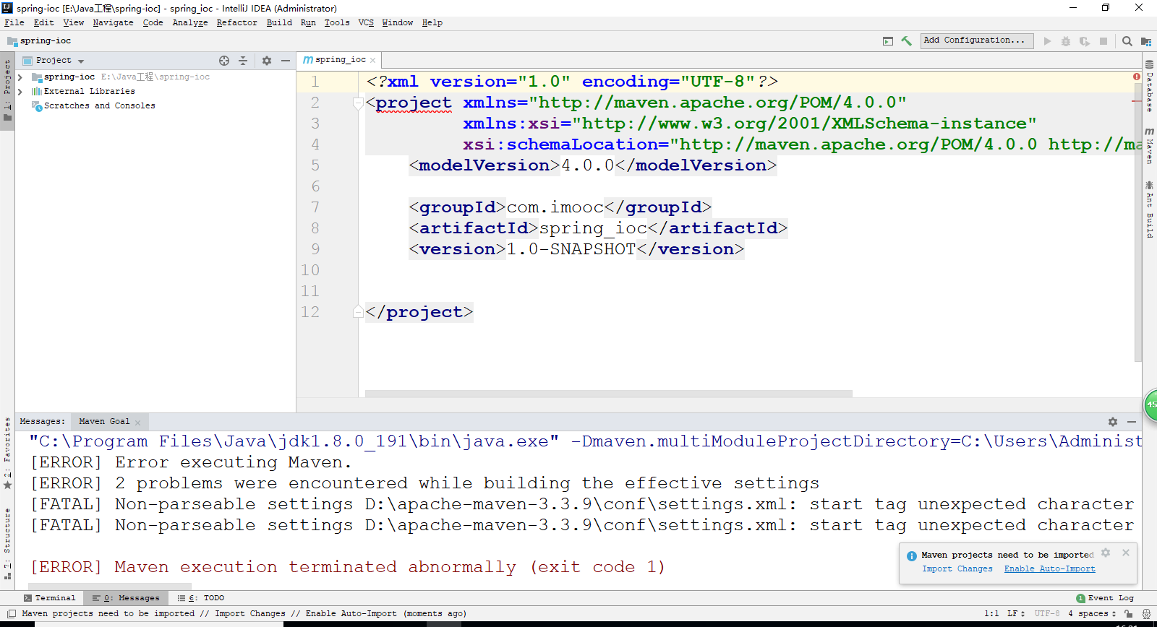Image resolution: width=1157 pixels, height=627 pixels.
Task: Click the red error indicator in editor gutter
Action: pos(1137,77)
